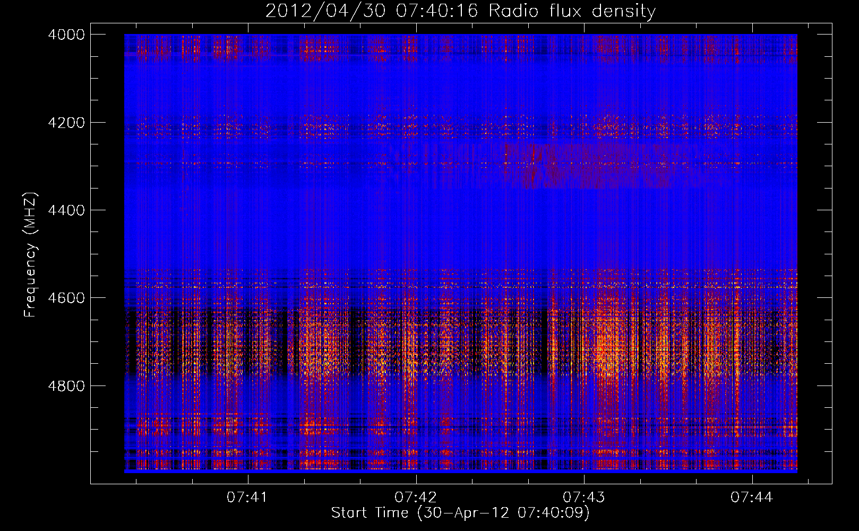This screenshot has width=859, height=531.
Task: Click the 4400 frequency axis label
Action: (66, 210)
